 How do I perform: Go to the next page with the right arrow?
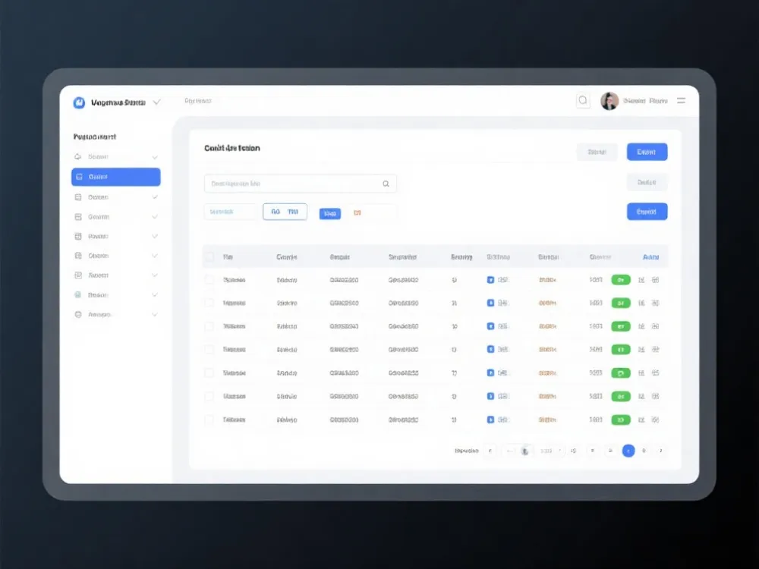pyautogui.click(x=661, y=451)
